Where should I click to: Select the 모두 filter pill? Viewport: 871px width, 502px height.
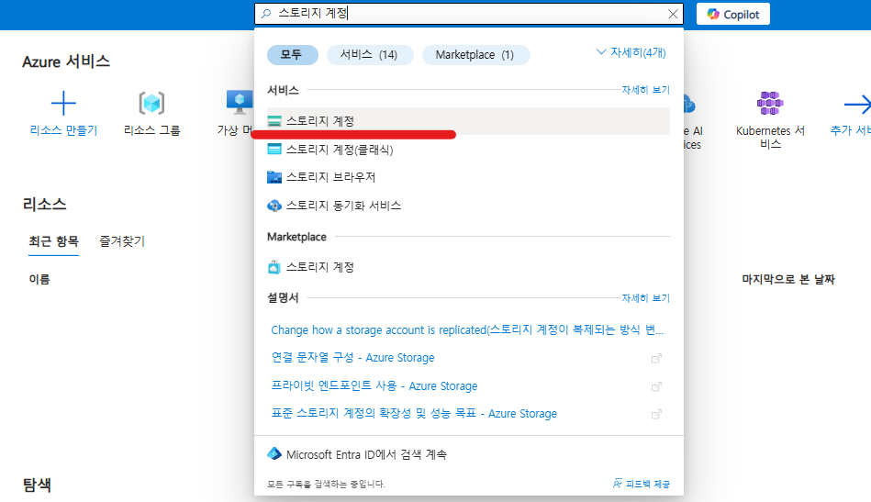[292, 54]
